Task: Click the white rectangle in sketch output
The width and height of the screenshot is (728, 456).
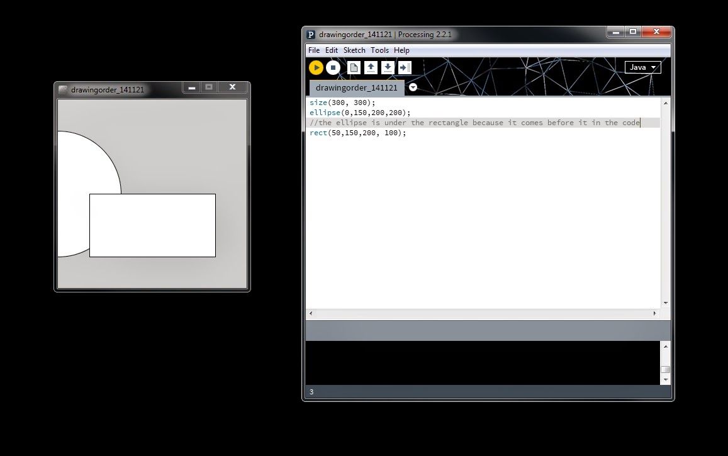Action: click(152, 225)
